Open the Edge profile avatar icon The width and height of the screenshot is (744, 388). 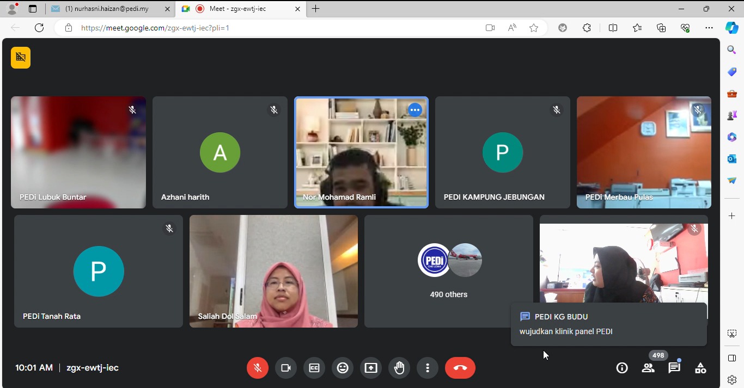[12, 9]
